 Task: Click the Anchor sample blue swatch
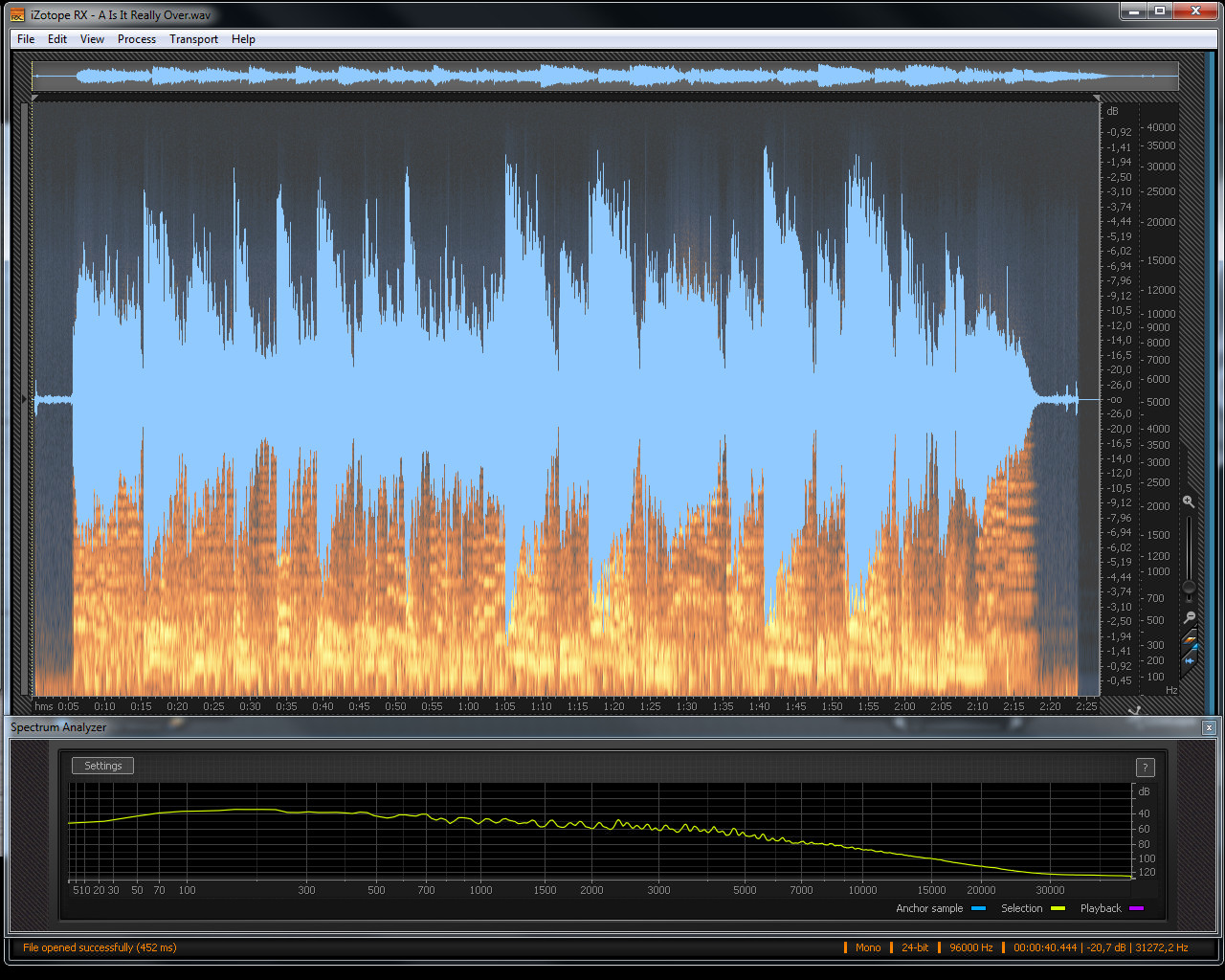click(978, 908)
